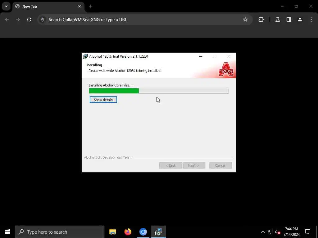Click the Alcohol 120% logo in installer header
The height and width of the screenshot is (238, 318).
[226, 69]
